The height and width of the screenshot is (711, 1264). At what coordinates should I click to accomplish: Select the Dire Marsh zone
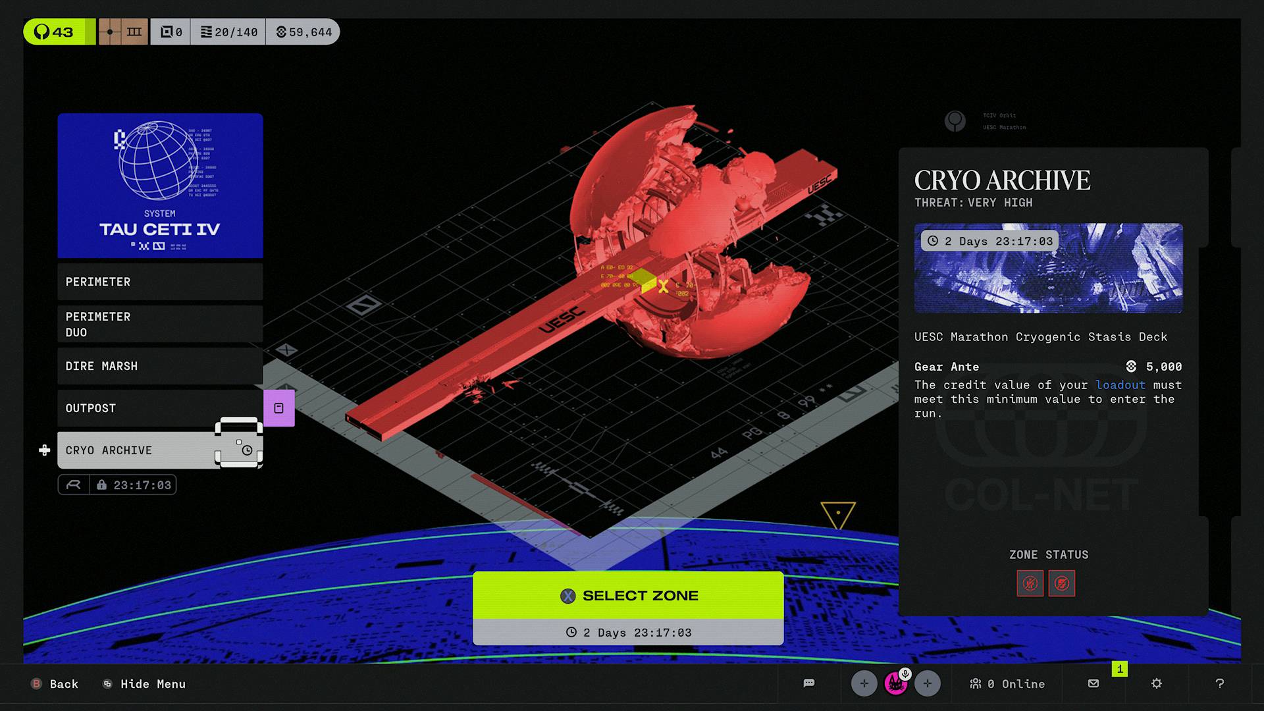pos(160,366)
